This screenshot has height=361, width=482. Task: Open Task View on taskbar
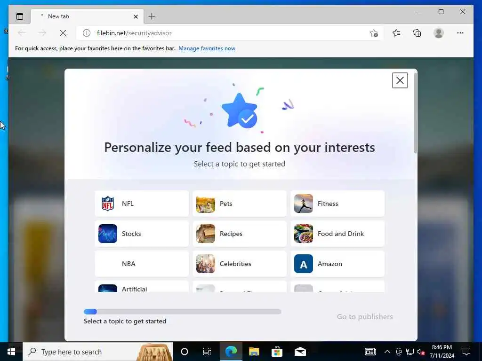click(207, 352)
